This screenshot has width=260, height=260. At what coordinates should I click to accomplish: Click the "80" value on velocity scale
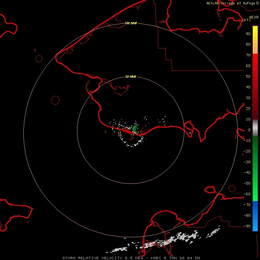click(x=248, y=44)
